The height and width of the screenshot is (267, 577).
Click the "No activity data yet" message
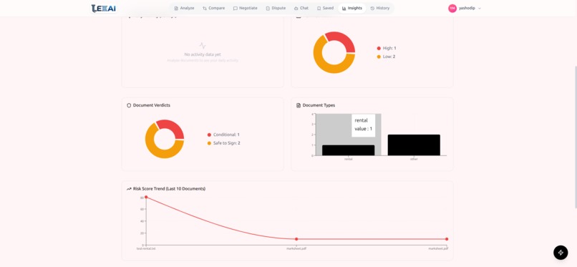(x=203, y=54)
